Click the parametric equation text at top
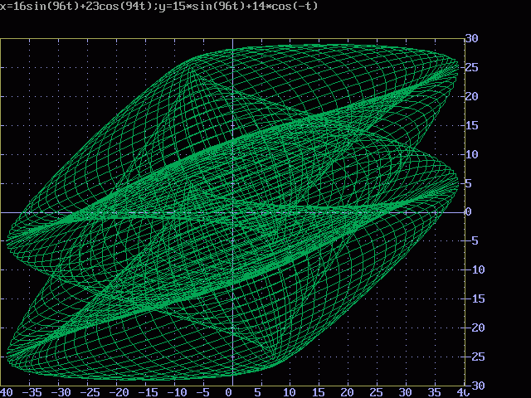531x398 pixels. (x=158, y=6)
